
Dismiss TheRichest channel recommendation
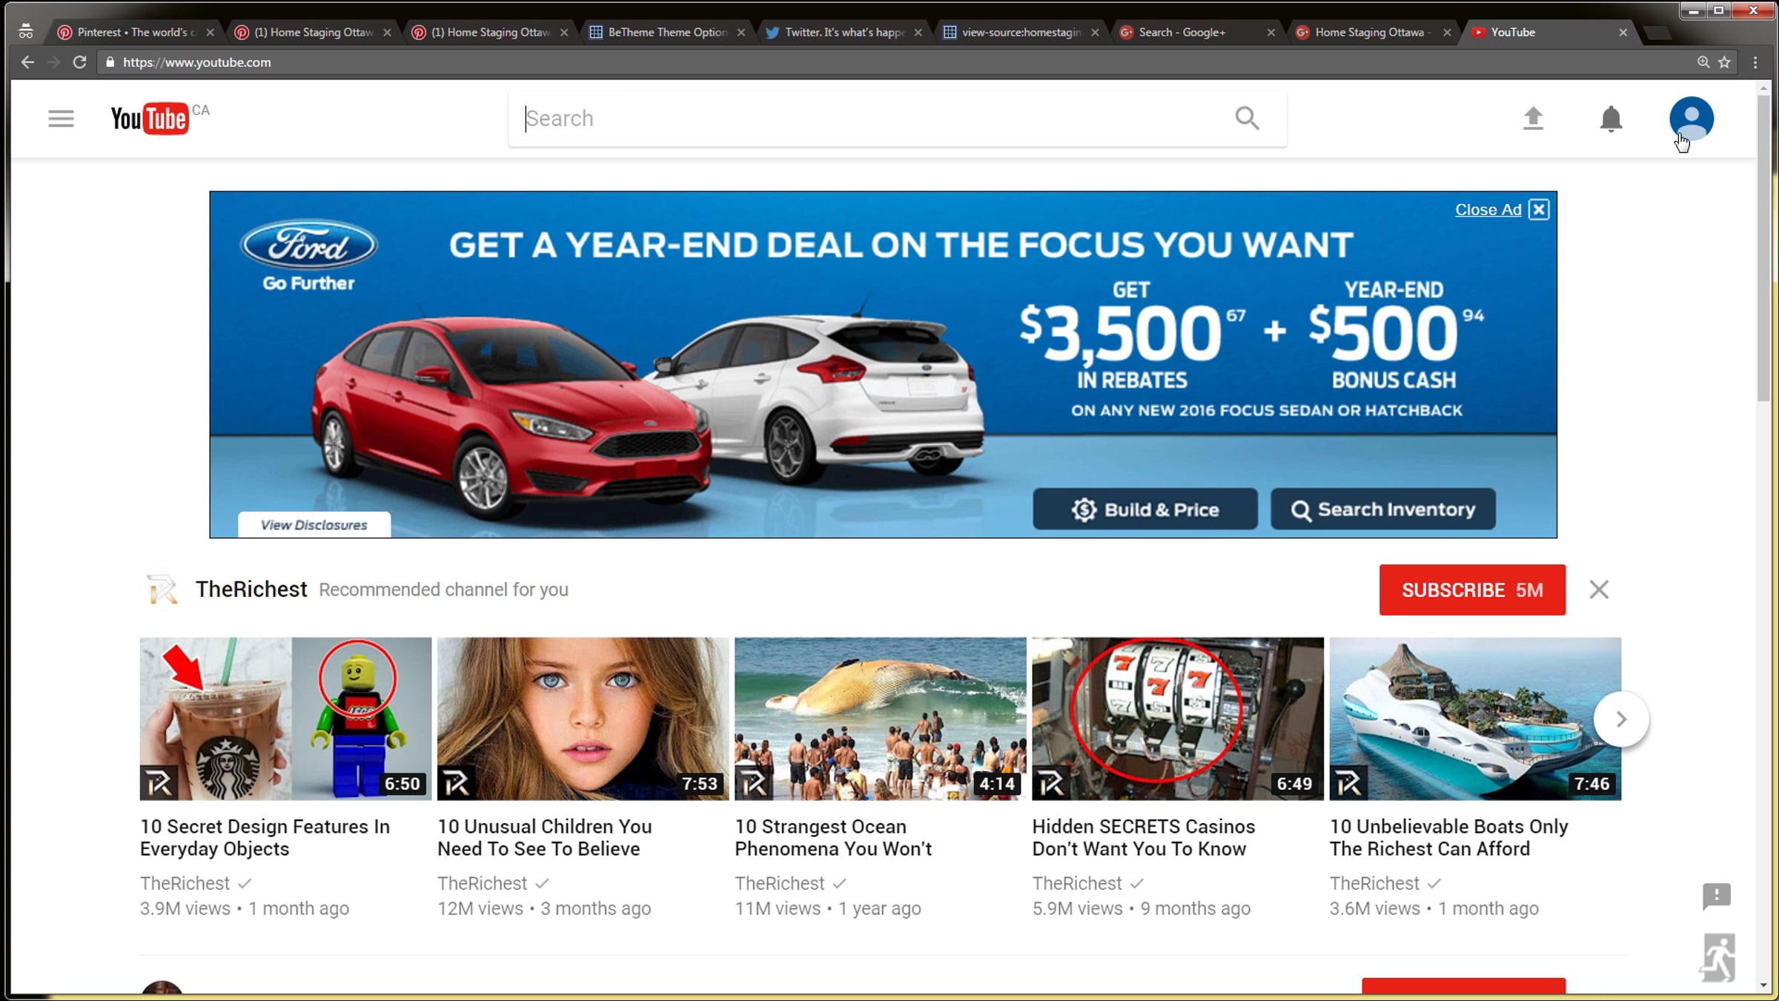1599,589
